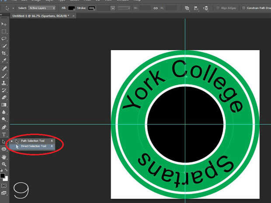Open the foreground color picker
The image size is (271, 203).
3,176
